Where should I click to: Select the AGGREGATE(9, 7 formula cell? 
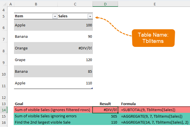[154, 116]
